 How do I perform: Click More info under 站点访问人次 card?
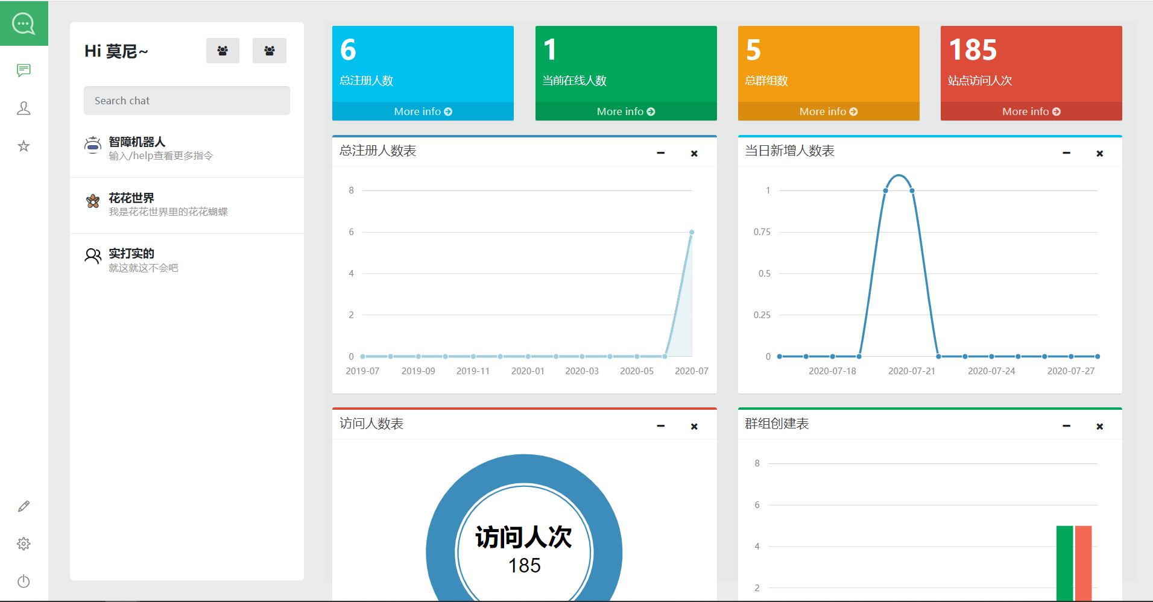coord(1031,111)
